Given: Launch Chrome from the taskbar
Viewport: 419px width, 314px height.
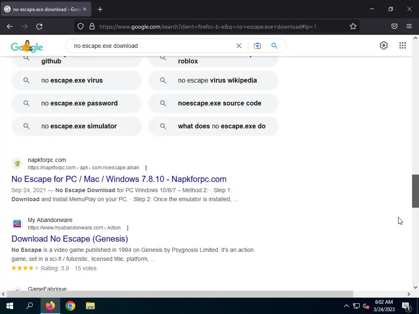Looking at the screenshot, I should (70, 306).
